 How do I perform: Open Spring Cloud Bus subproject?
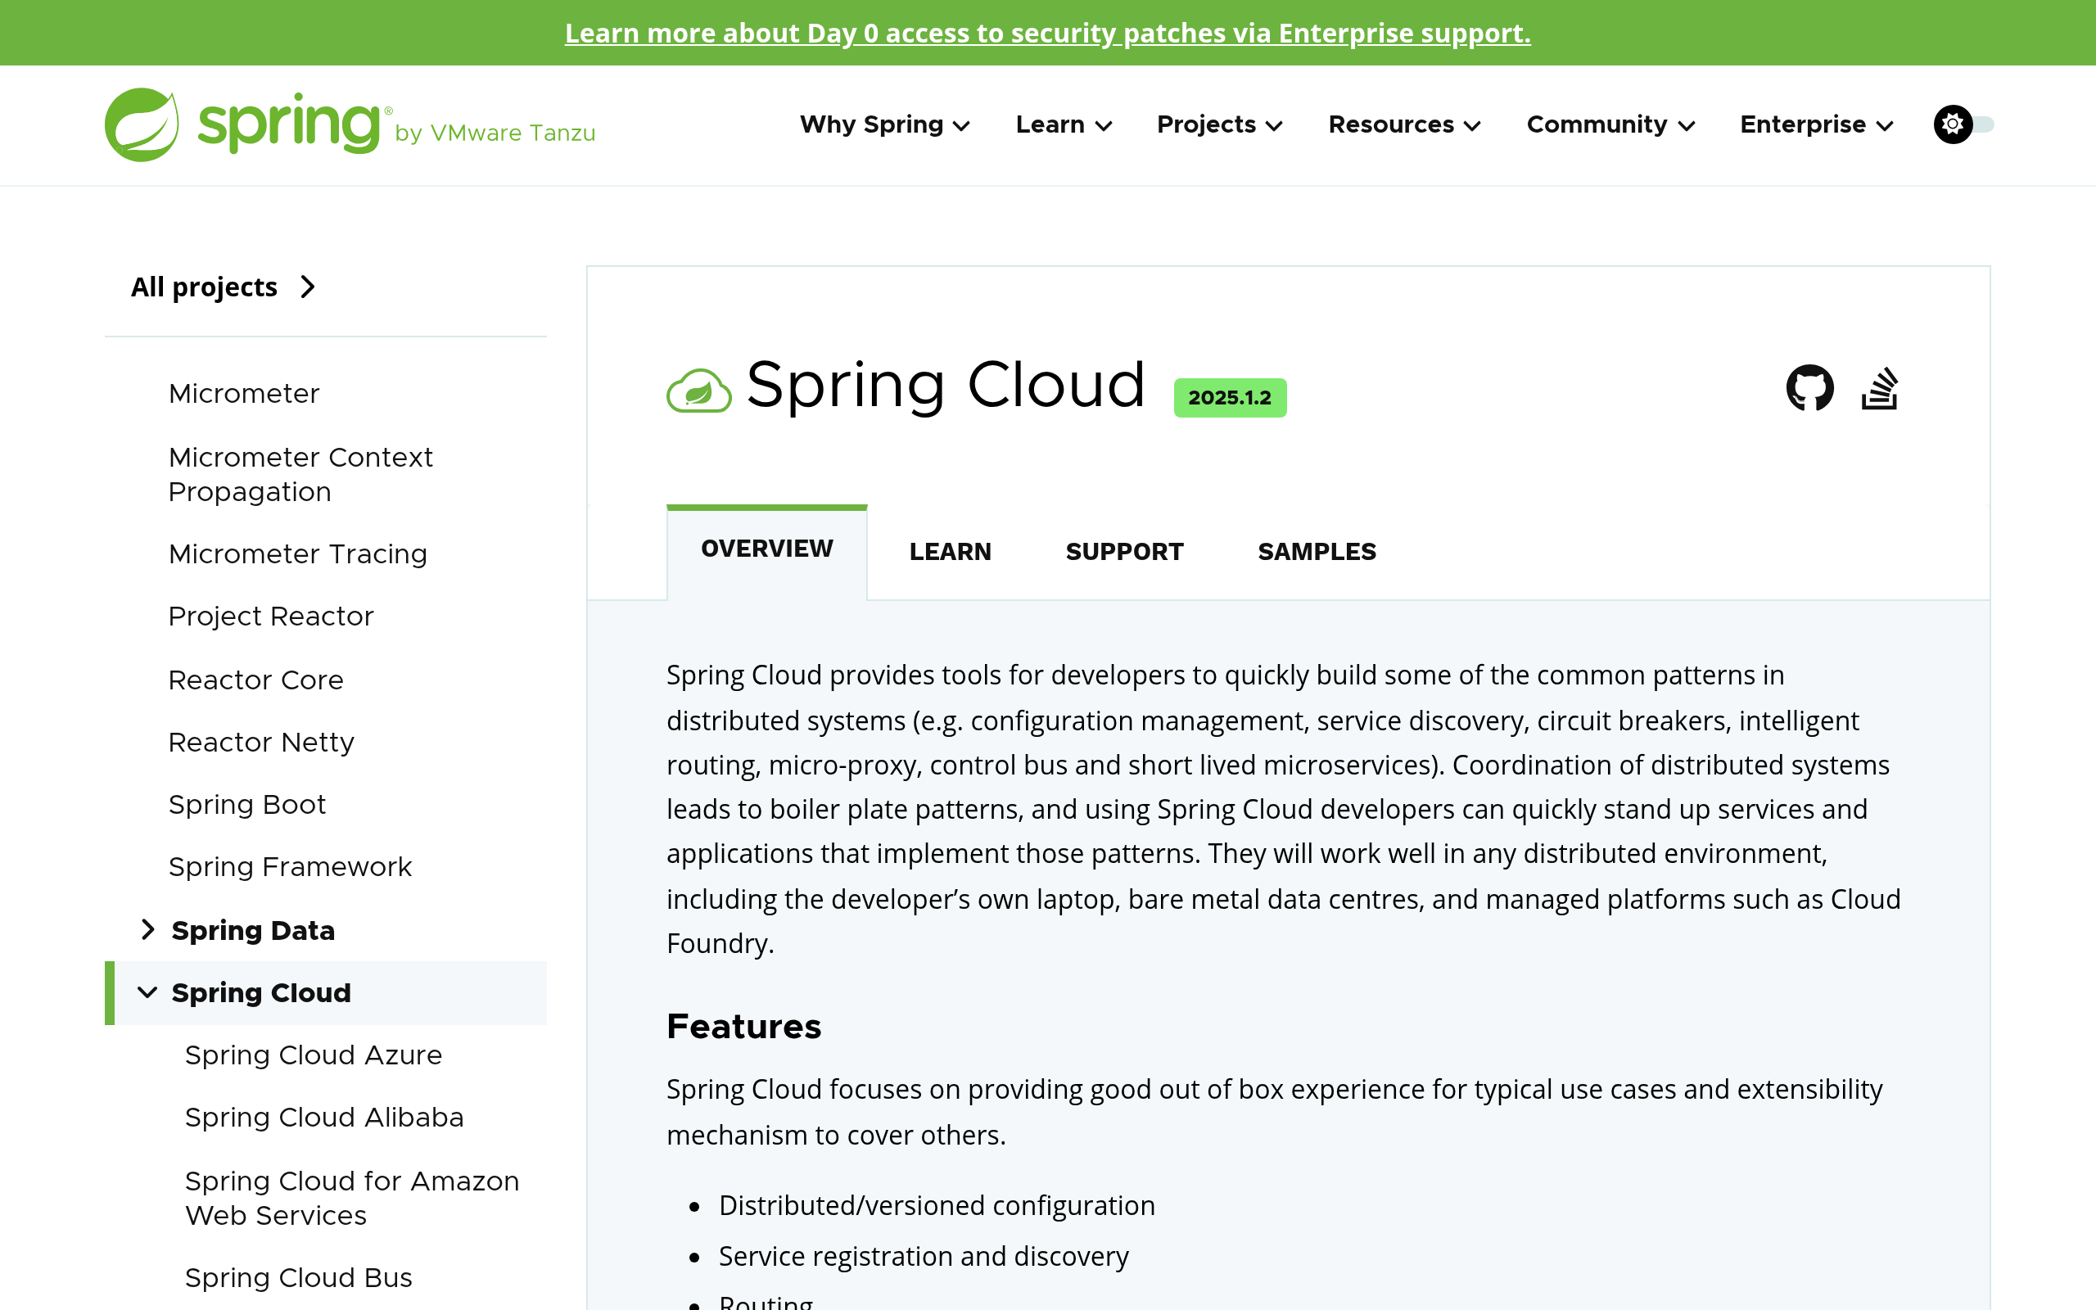coord(299,1278)
